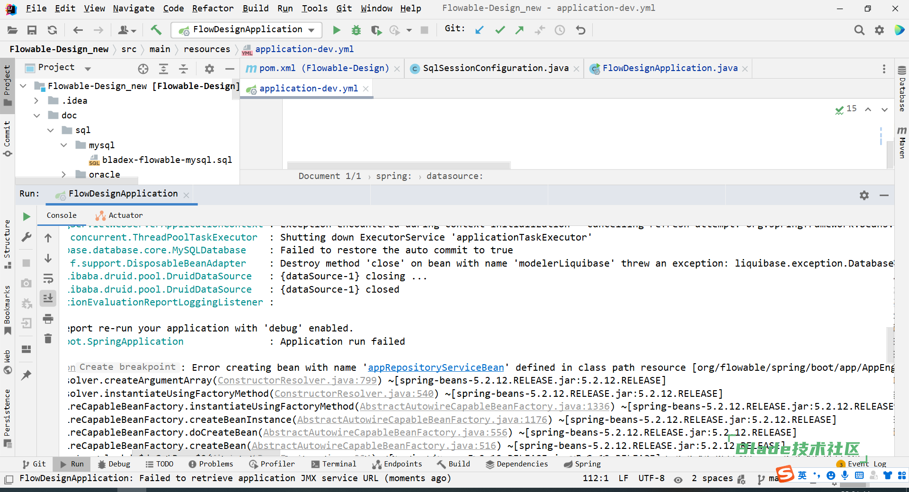Viewport: 909px width, 492px height.
Task: Build project with hammer icon
Action: [x=156, y=30]
